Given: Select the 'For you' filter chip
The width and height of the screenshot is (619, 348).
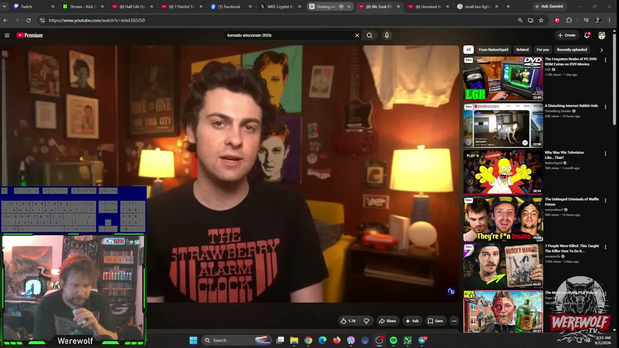Looking at the screenshot, I should (x=543, y=50).
